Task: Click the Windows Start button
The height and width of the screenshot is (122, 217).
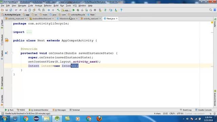Action: tap(4, 119)
